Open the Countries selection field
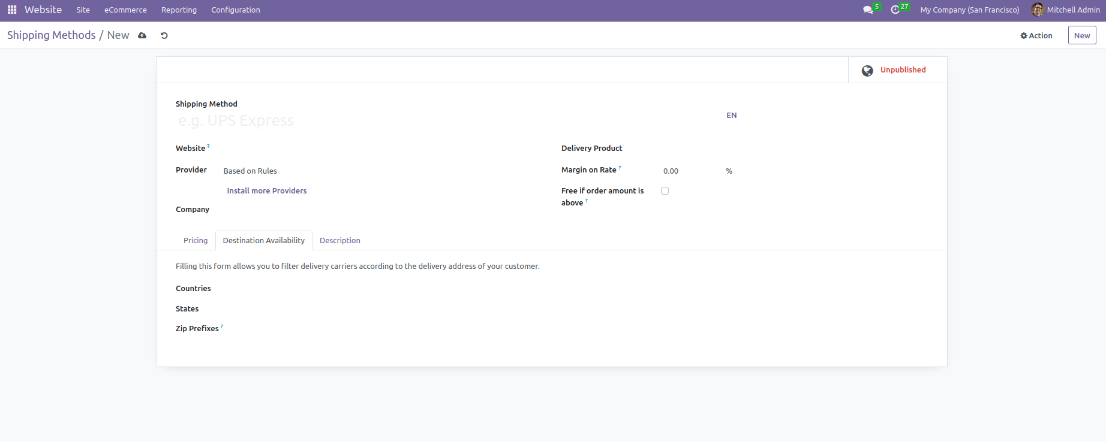This screenshot has width=1106, height=442. coord(540,289)
